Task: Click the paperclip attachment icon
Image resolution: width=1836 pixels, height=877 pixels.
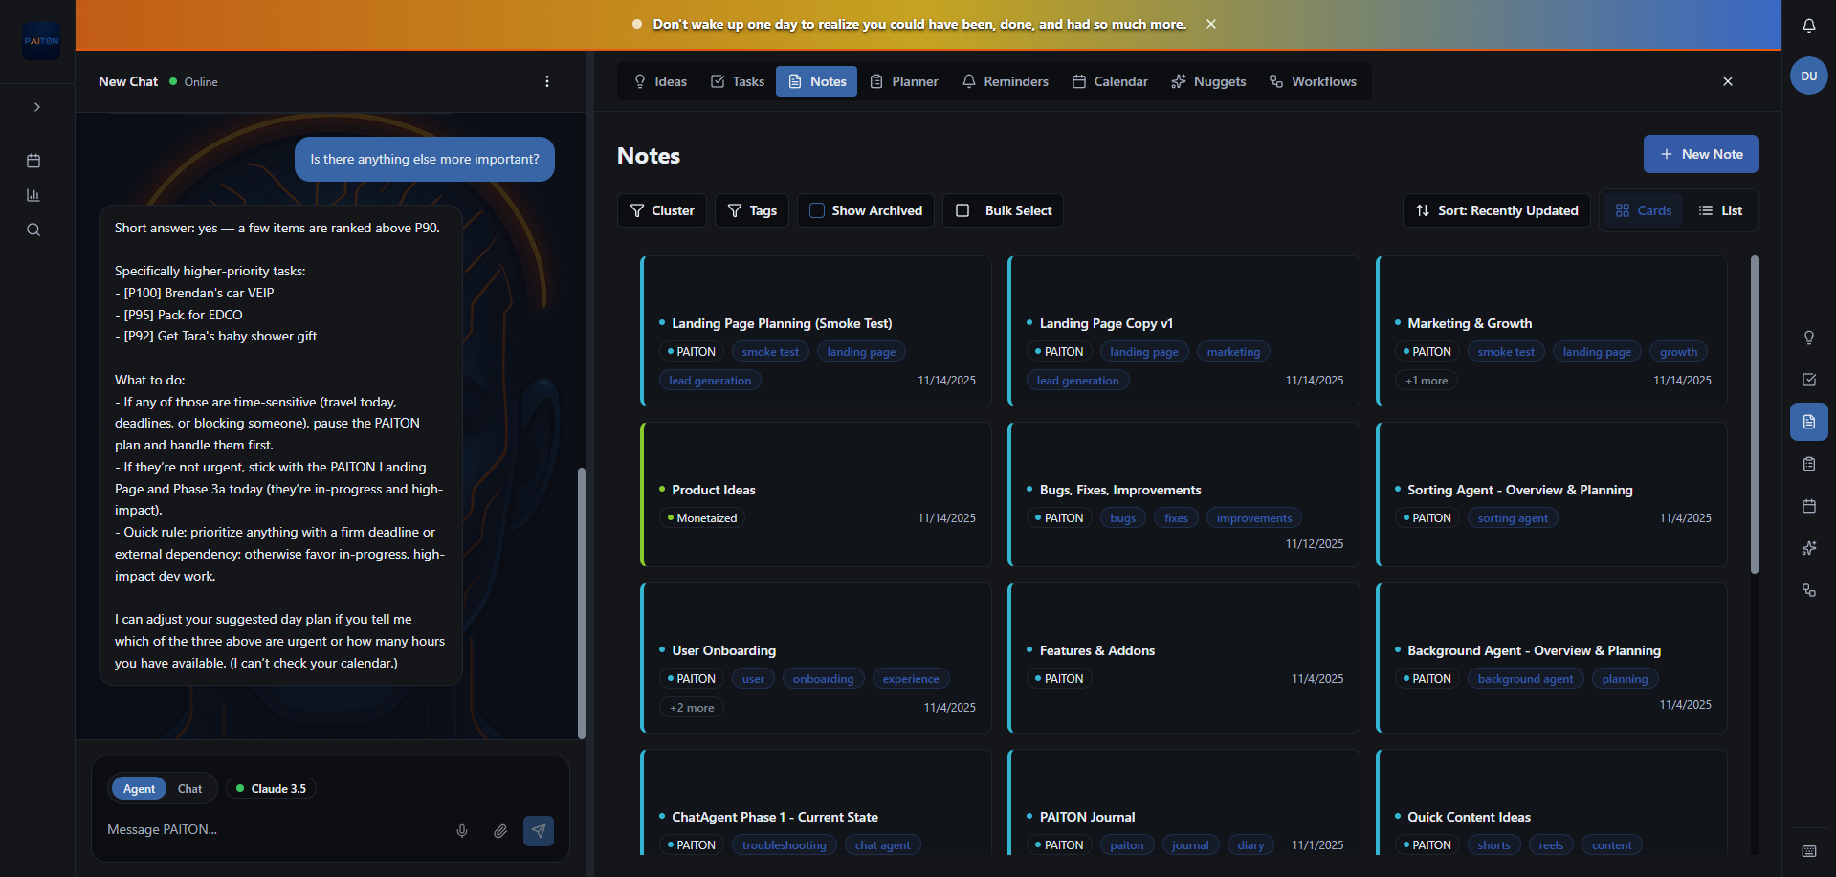Action: [x=500, y=831]
